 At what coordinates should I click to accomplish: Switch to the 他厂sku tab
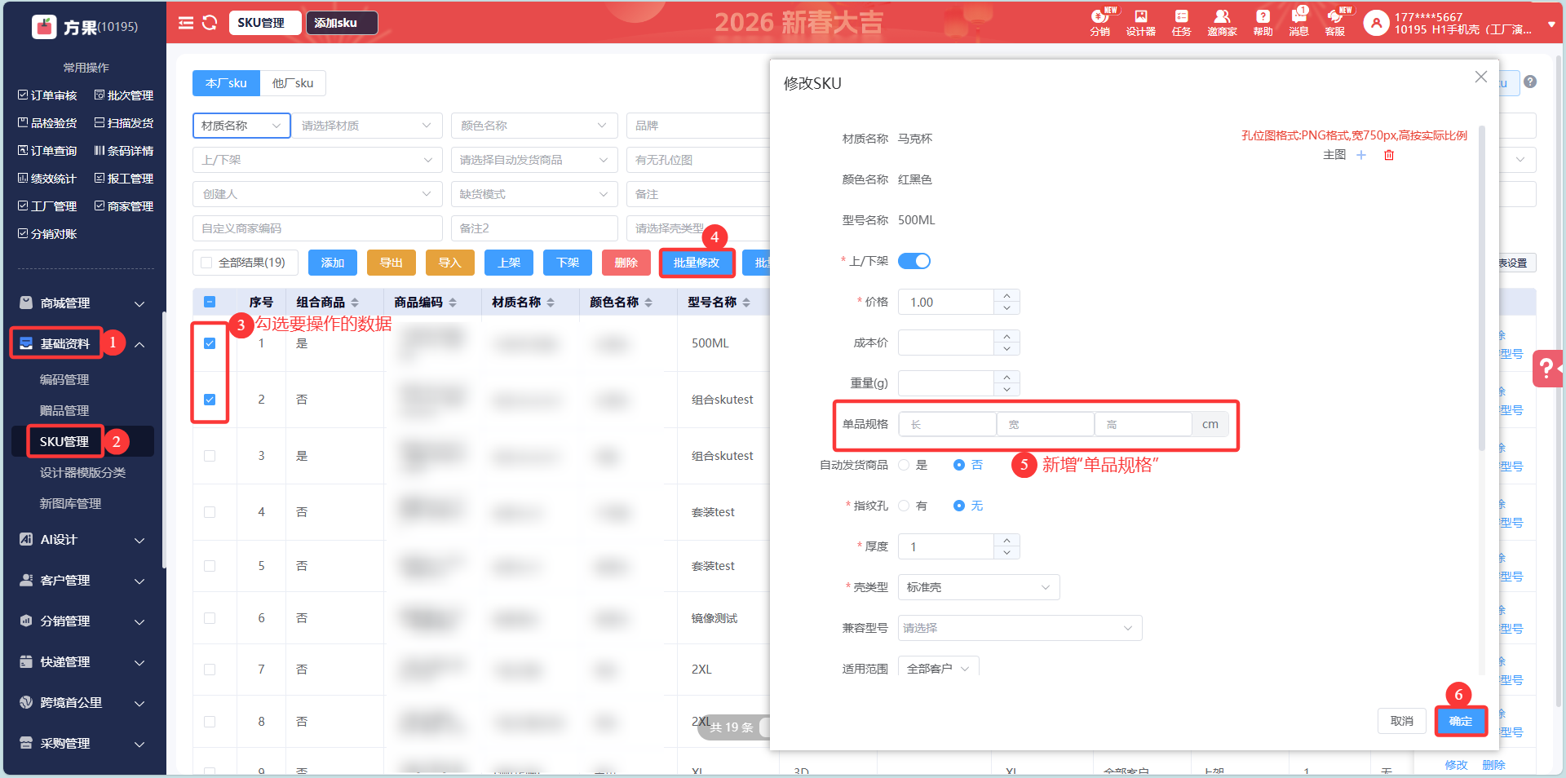pos(293,83)
